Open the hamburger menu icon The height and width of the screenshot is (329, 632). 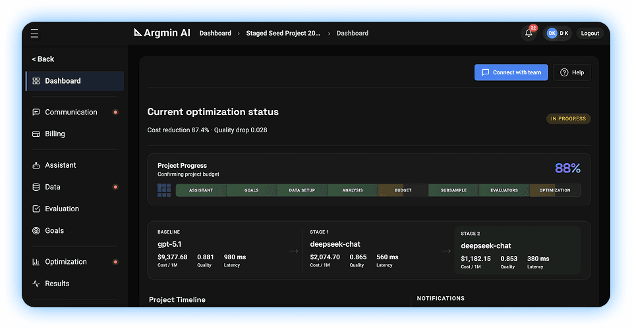35,33
